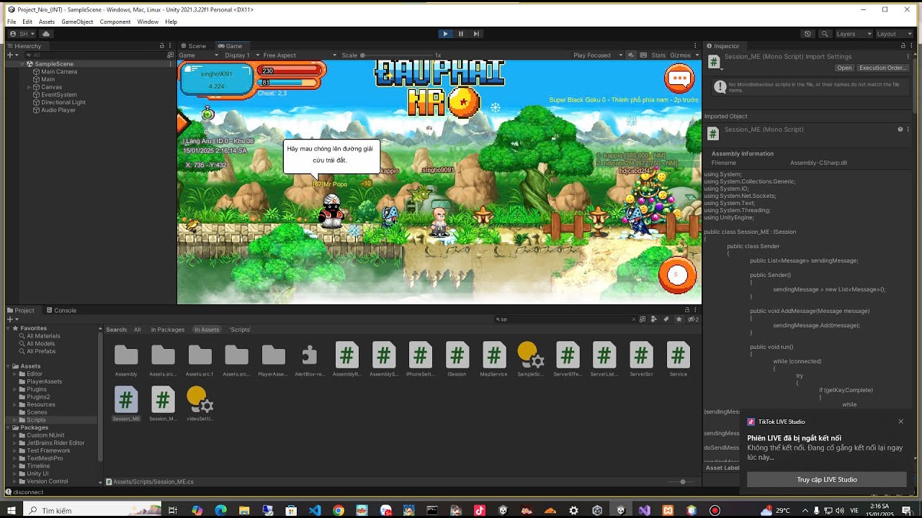This screenshot has width=922, height=518.
Task: Switch to the Scene tab
Action: [x=193, y=46]
